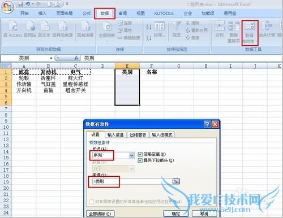The height and width of the screenshot is (218, 283).
Task: Switch to IME Mode (输入法模式) tab
Action: pyautogui.click(x=162, y=135)
